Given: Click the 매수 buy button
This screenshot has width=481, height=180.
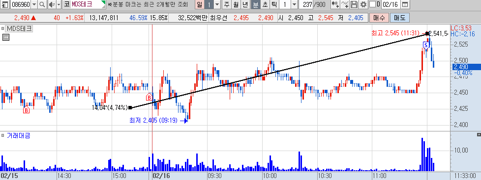Looking at the screenshot, I should [x=379, y=18].
